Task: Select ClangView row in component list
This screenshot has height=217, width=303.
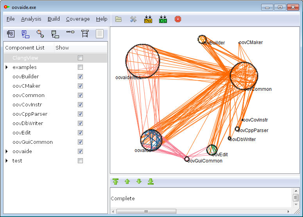Action: [x=56, y=58]
